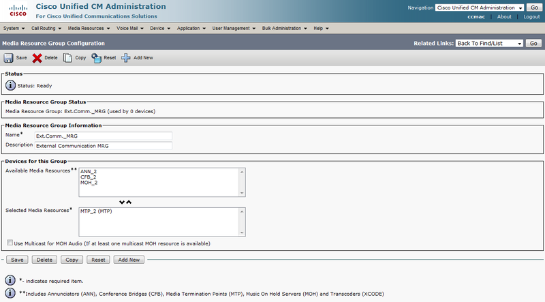Select MOH_2 in Available Media Resources
This screenshot has height=302, width=545.
pos(89,183)
